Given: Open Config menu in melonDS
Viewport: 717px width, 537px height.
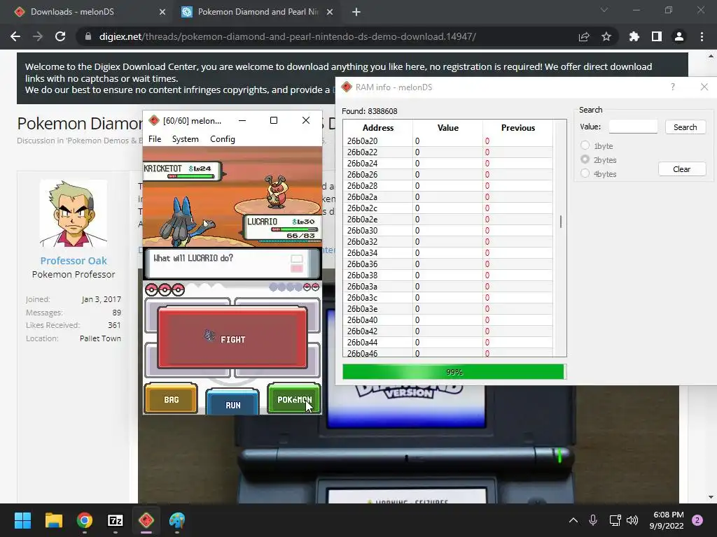Looking at the screenshot, I should pyautogui.click(x=222, y=139).
